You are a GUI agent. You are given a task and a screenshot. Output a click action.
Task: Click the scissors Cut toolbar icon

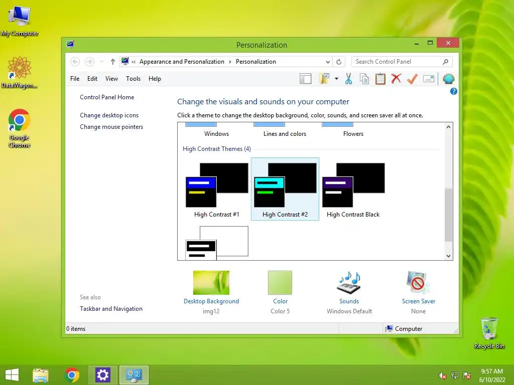(348, 79)
